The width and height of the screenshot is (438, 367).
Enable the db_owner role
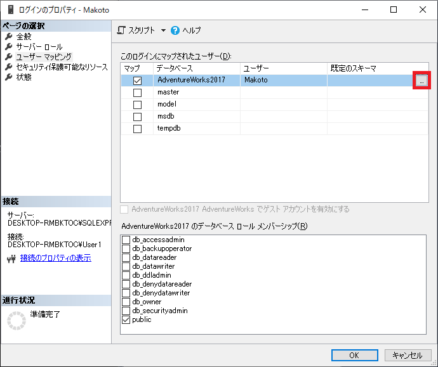[x=126, y=302]
